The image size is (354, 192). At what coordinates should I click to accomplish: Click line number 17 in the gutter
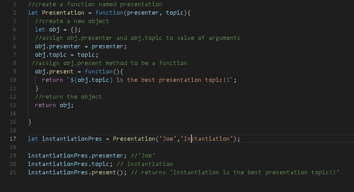click(x=13, y=139)
